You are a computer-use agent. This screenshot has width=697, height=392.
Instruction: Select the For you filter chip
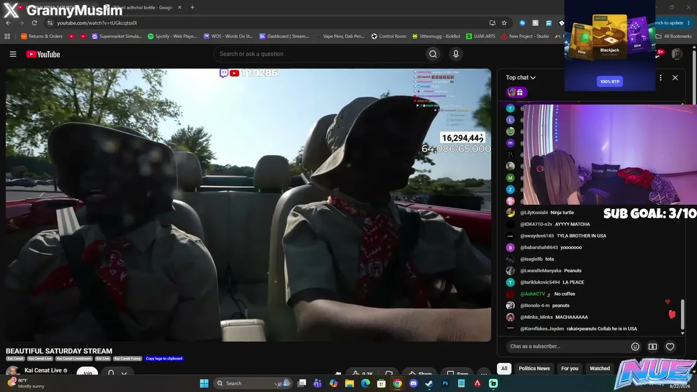coord(570,369)
